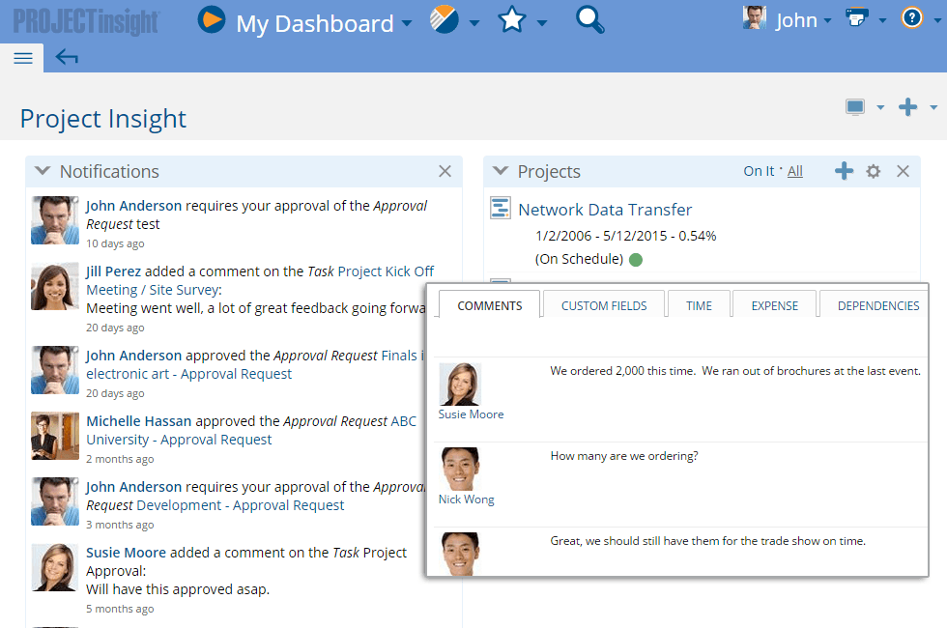Switch to the Time tab
The image size is (947, 628).
(699, 305)
